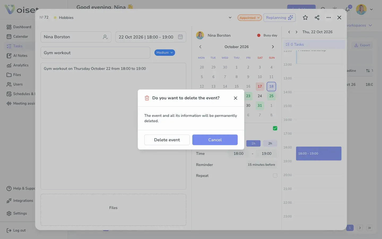Go to previous month in October 2026 calendar
The width and height of the screenshot is (382, 239).
200,47
